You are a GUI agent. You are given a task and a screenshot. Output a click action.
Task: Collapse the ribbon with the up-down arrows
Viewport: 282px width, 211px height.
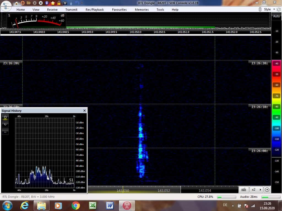pyautogui.click(x=260, y=10)
